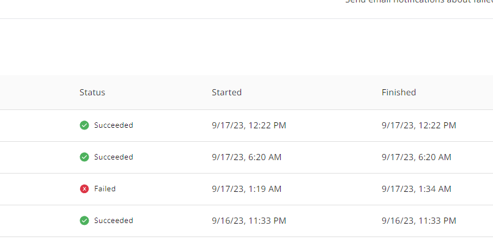Click finished time 9/17/23, 12:22 PM
493x242 pixels.
click(419, 125)
